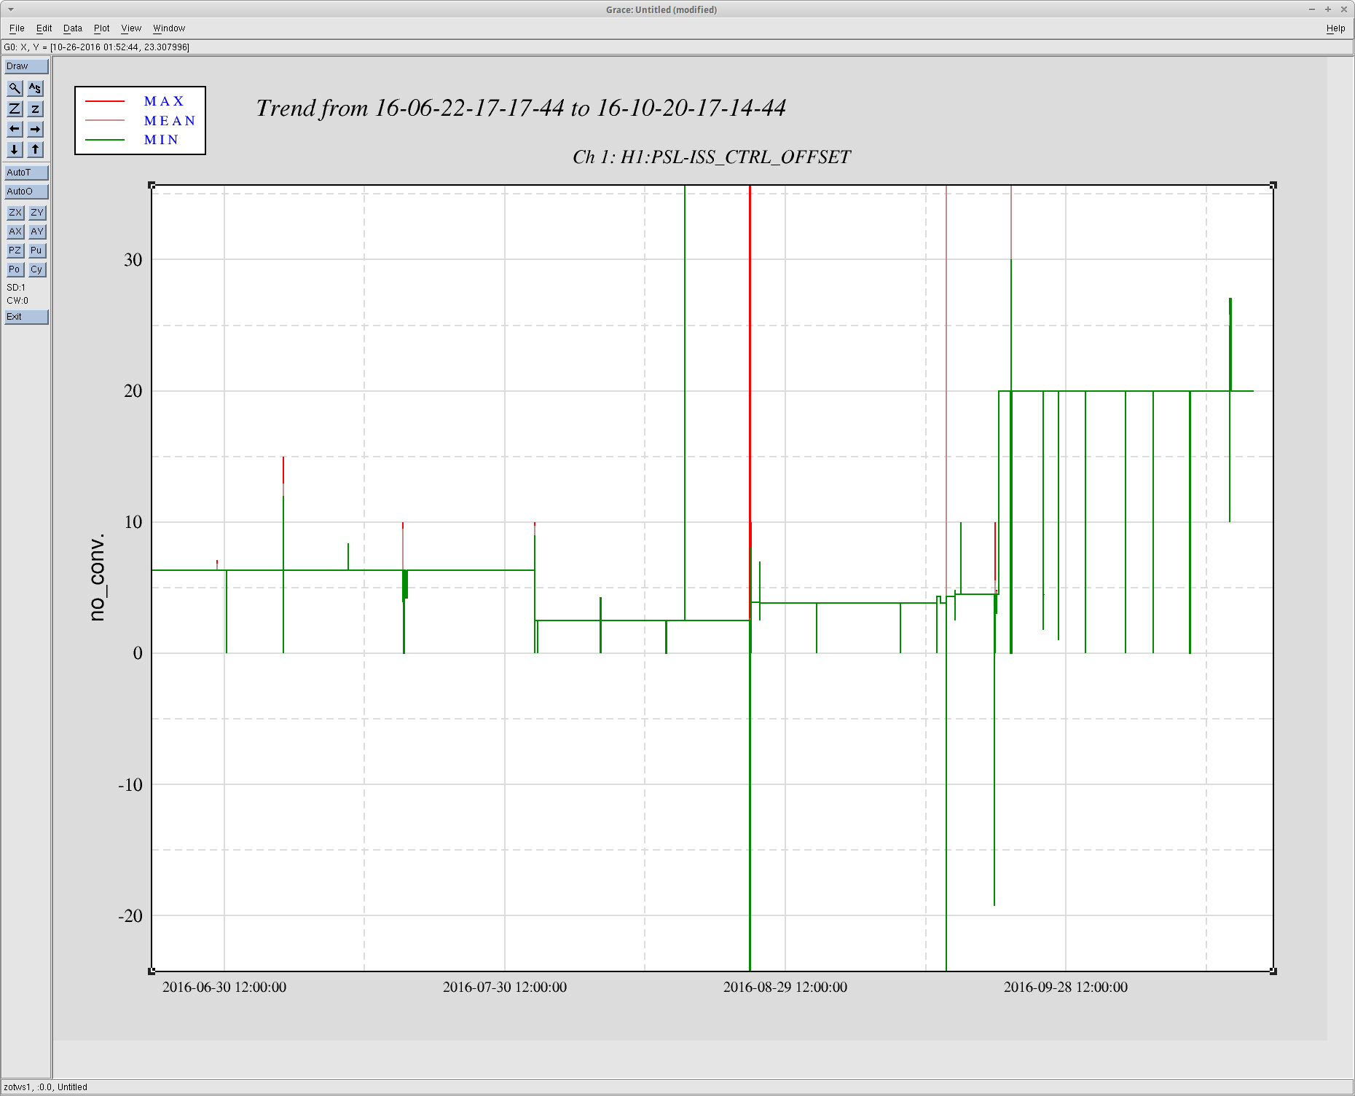This screenshot has height=1096, width=1355.
Task: Click the y-axis tick label 30
Action: pyautogui.click(x=133, y=260)
